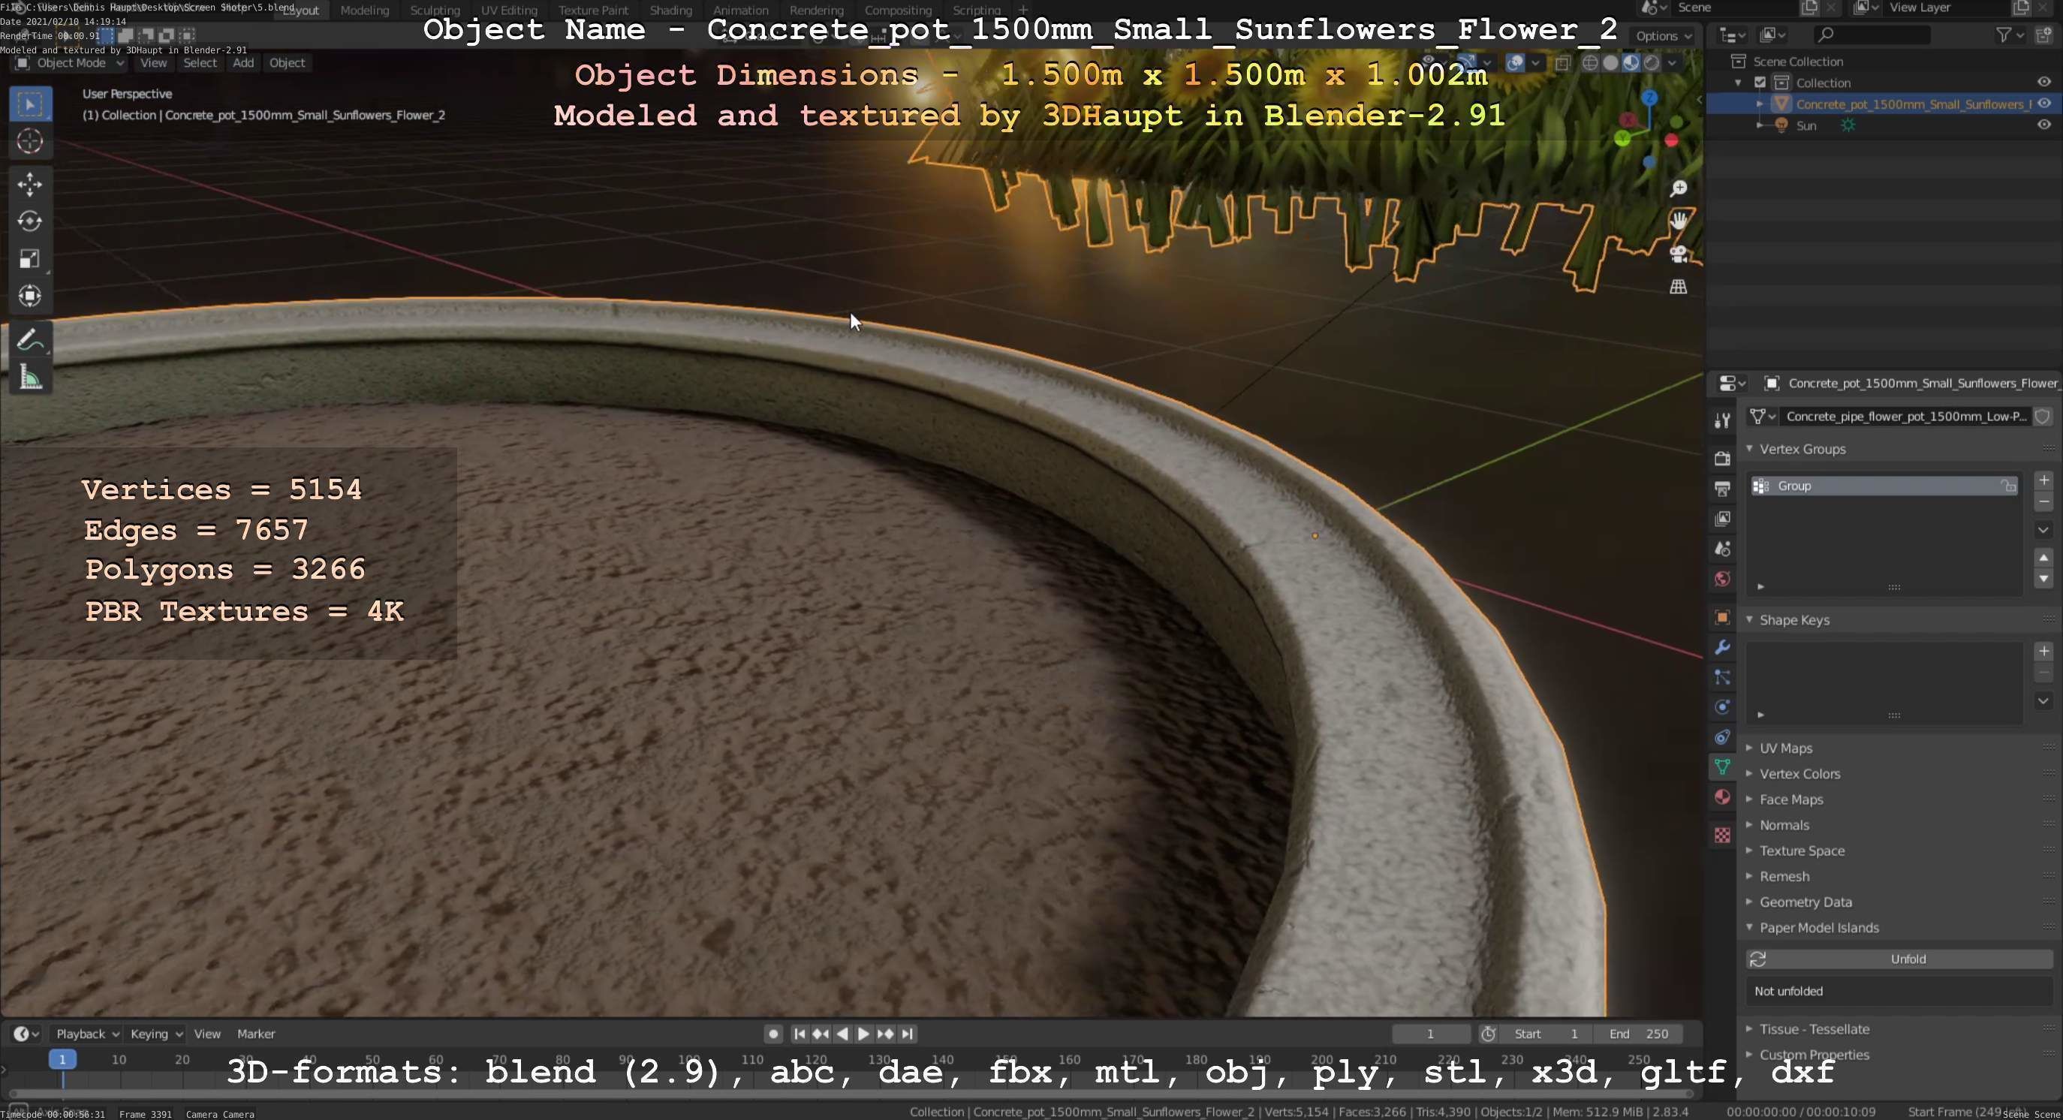
Task: Open the Select menu in viewport
Action: click(x=200, y=62)
